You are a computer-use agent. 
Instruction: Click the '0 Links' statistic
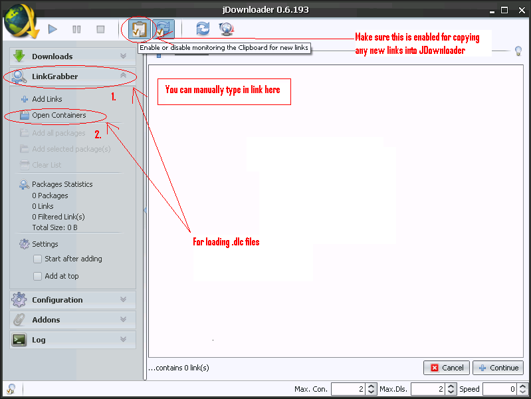pos(43,206)
